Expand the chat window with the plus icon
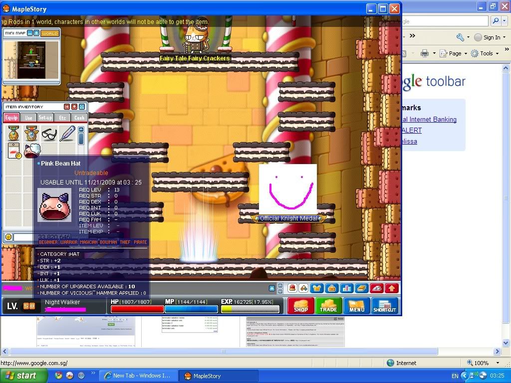511x383 pixels. point(272,288)
